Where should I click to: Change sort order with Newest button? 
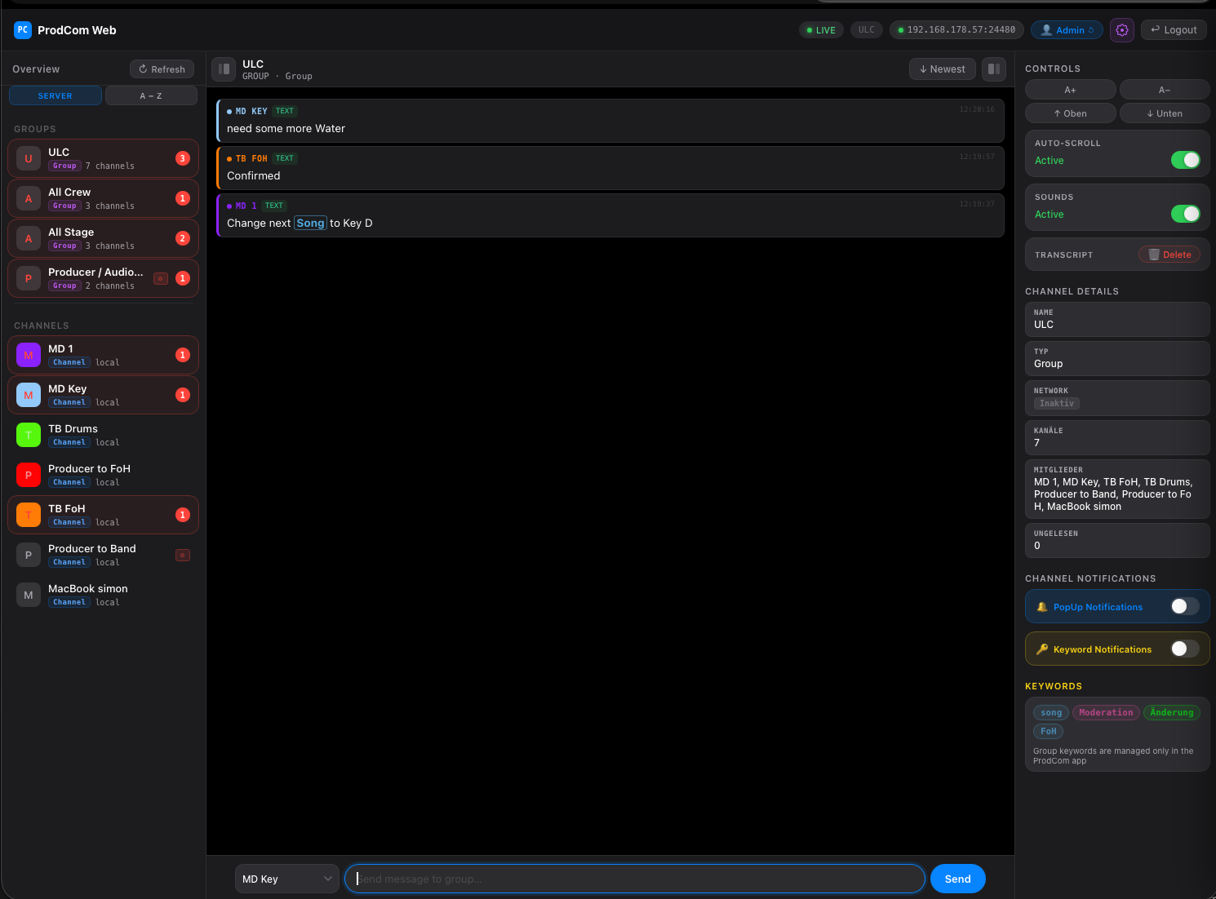point(942,69)
